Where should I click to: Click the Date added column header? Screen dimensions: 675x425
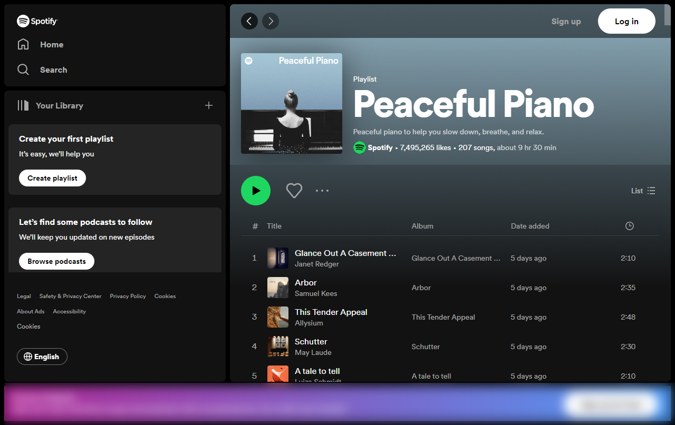click(x=530, y=226)
